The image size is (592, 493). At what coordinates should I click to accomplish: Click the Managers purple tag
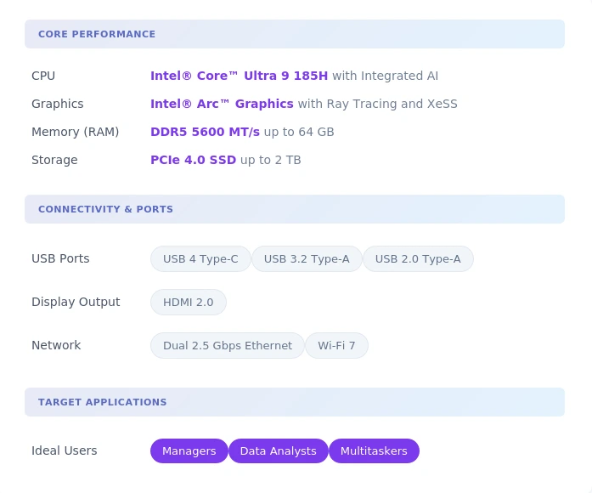pyautogui.click(x=189, y=451)
